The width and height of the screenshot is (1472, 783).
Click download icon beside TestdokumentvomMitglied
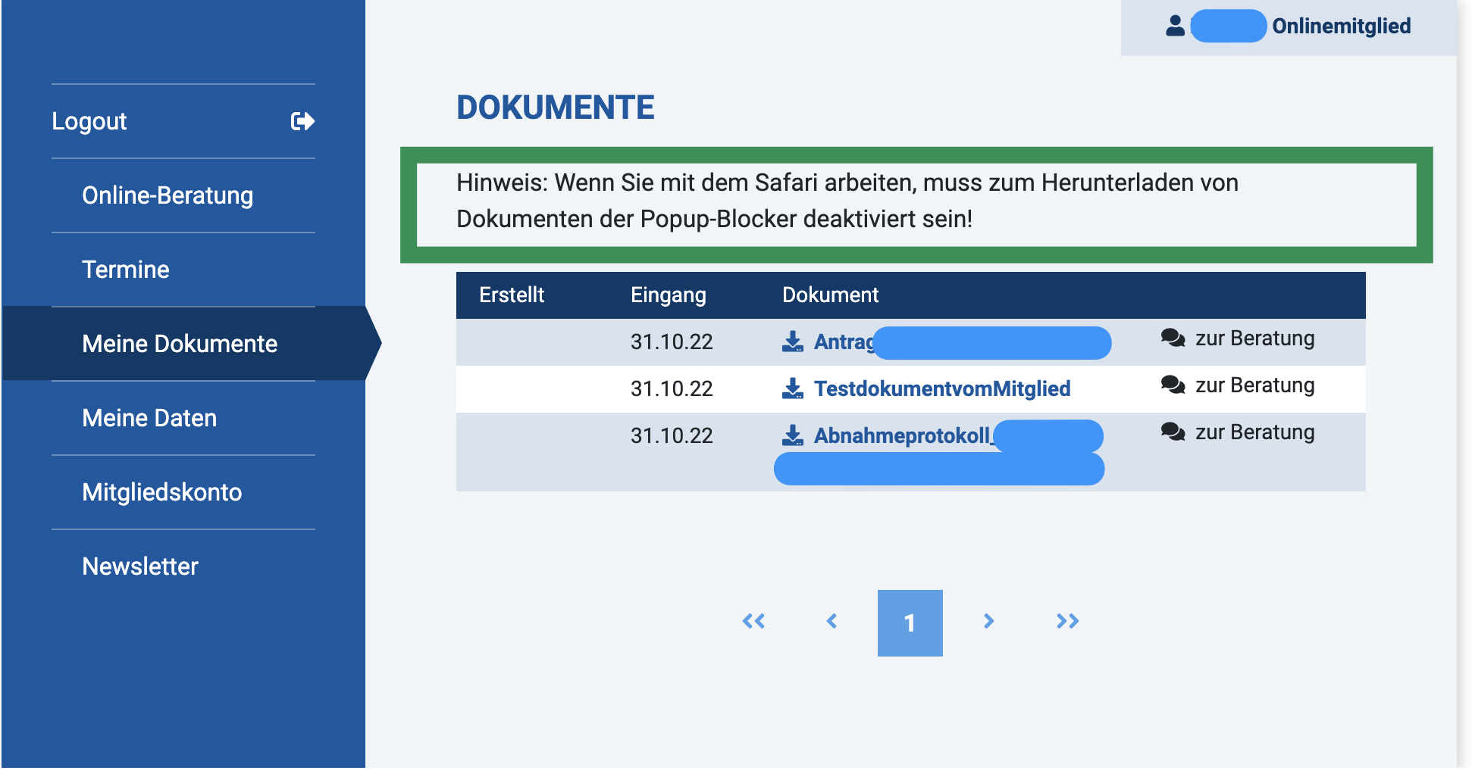pos(792,388)
